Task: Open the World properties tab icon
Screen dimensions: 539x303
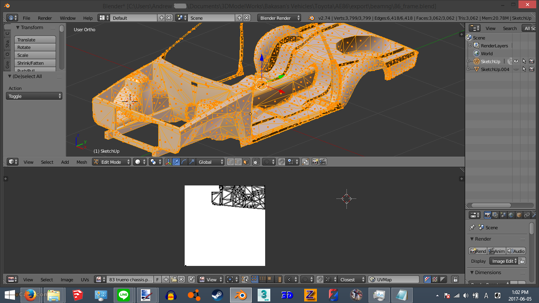Action: coord(511,215)
